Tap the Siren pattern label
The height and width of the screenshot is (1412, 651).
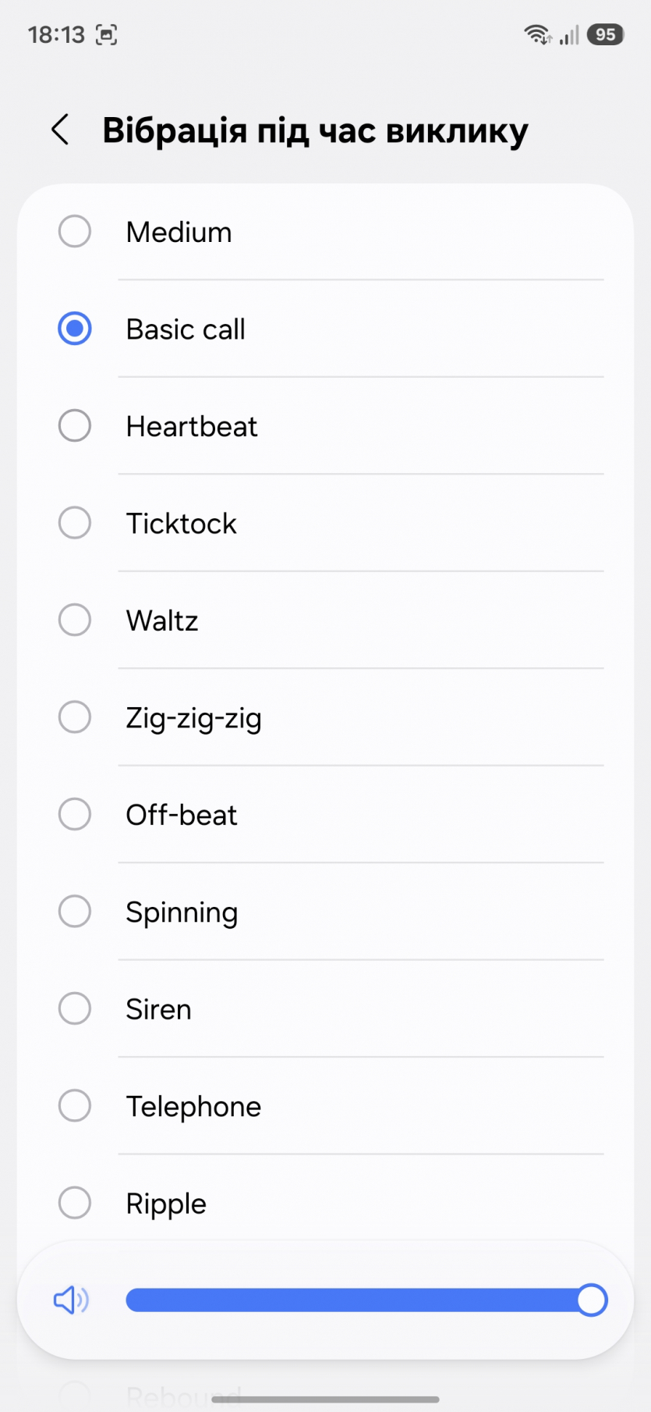tap(158, 1009)
